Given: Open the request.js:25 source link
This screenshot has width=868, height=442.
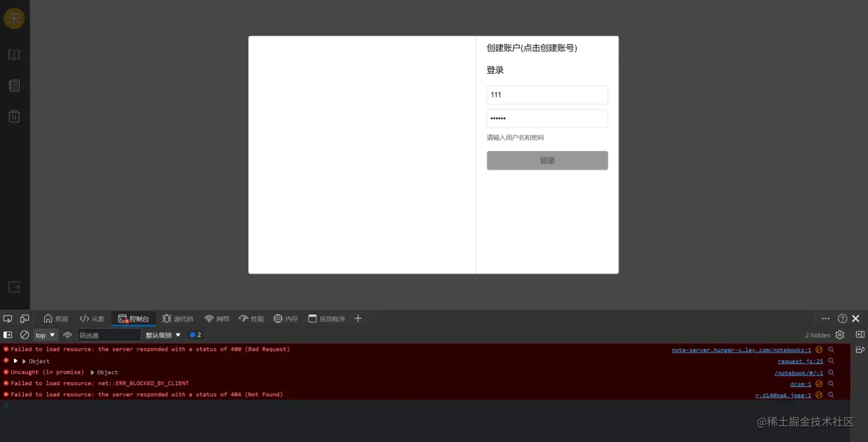Looking at the screenshot, I should tap(800, 362).
